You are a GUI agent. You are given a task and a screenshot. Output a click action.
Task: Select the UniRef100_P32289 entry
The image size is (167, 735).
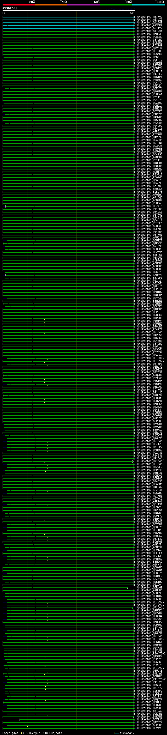pos(150,46)
